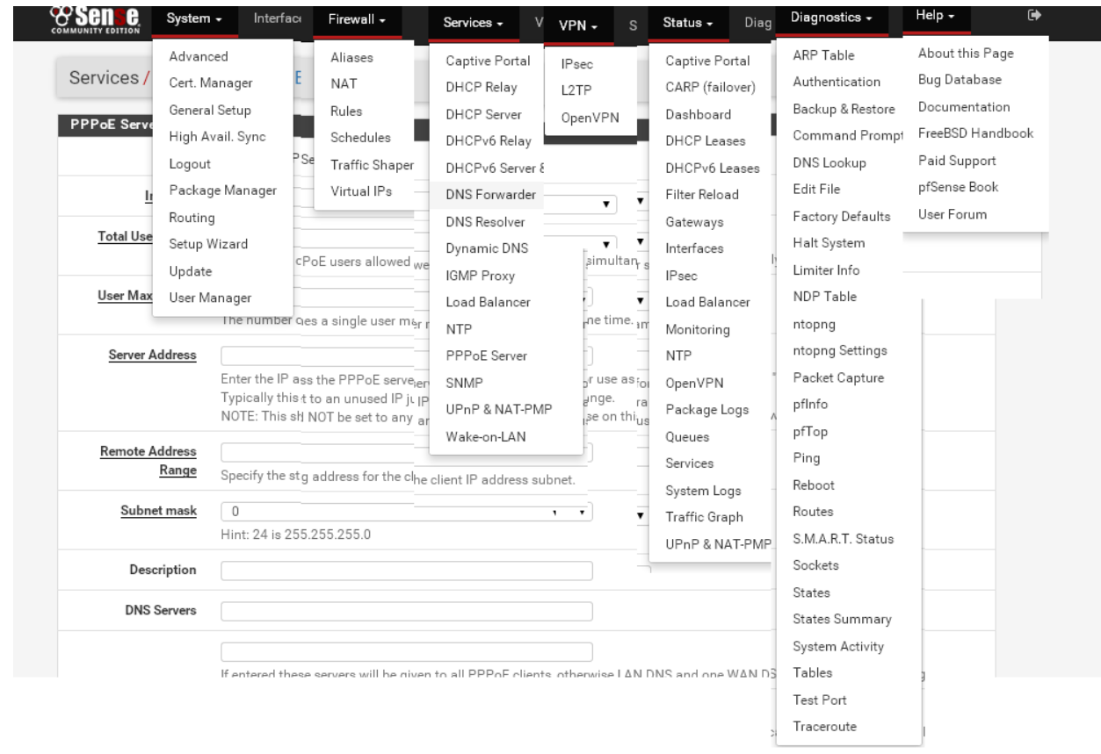Select Traffic Shaper in Firewall menu

coord(372,164)
